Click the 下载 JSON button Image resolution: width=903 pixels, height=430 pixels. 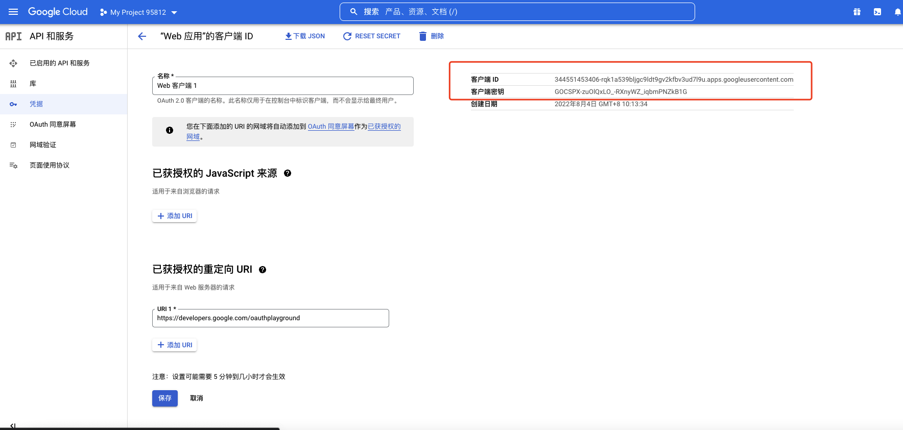coord(305,36)
